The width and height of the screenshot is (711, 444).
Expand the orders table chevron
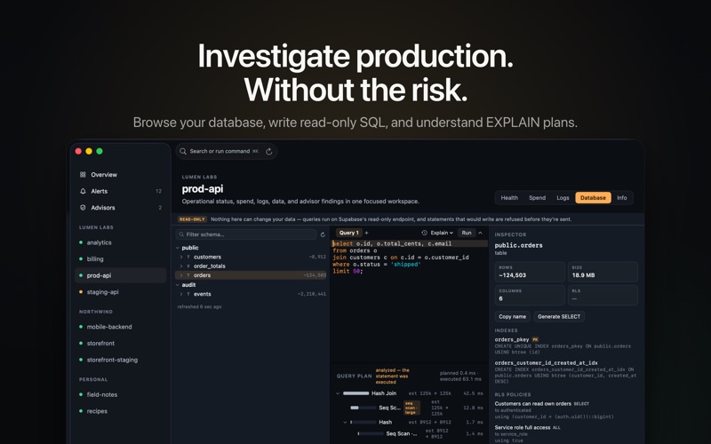point(181,275)
